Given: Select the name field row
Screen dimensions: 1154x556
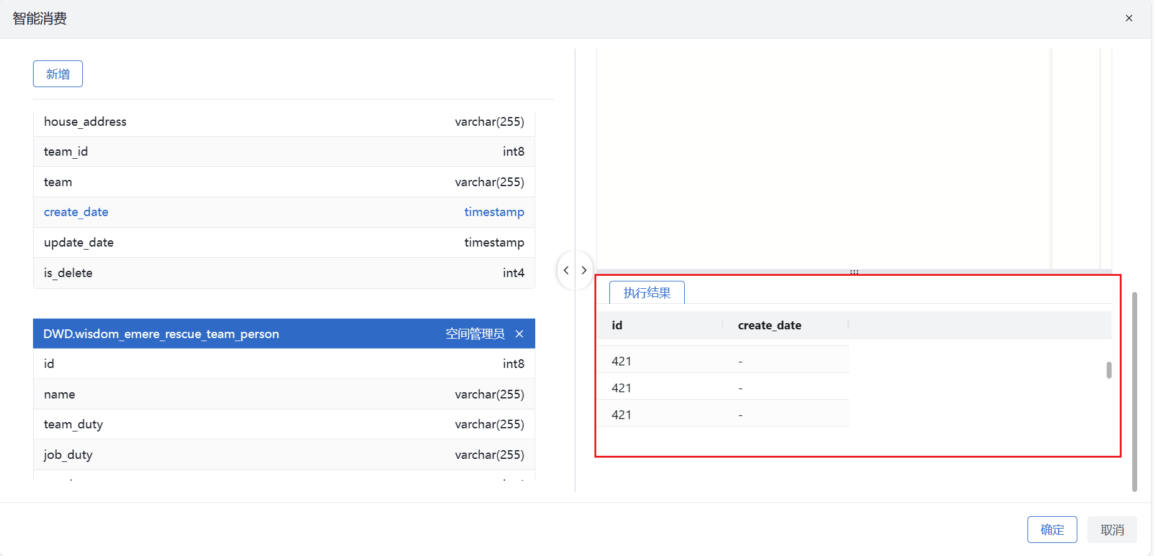Looking at the screenshot, I should (284, 394).
